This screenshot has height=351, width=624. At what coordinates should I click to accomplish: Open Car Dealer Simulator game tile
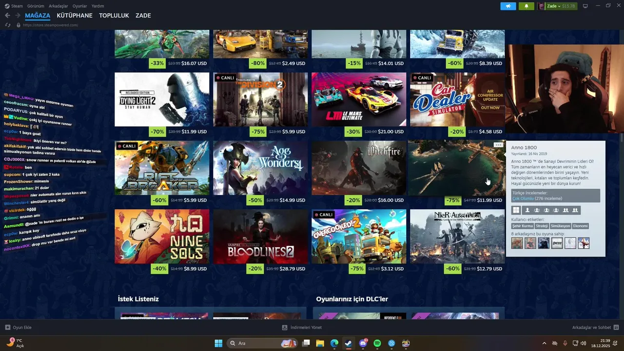pos(457,99)
